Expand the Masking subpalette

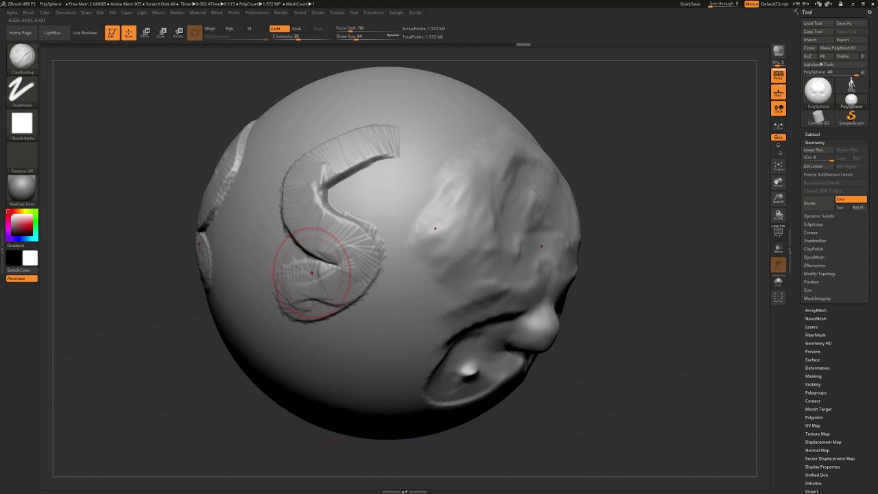(x=813, y=377)
